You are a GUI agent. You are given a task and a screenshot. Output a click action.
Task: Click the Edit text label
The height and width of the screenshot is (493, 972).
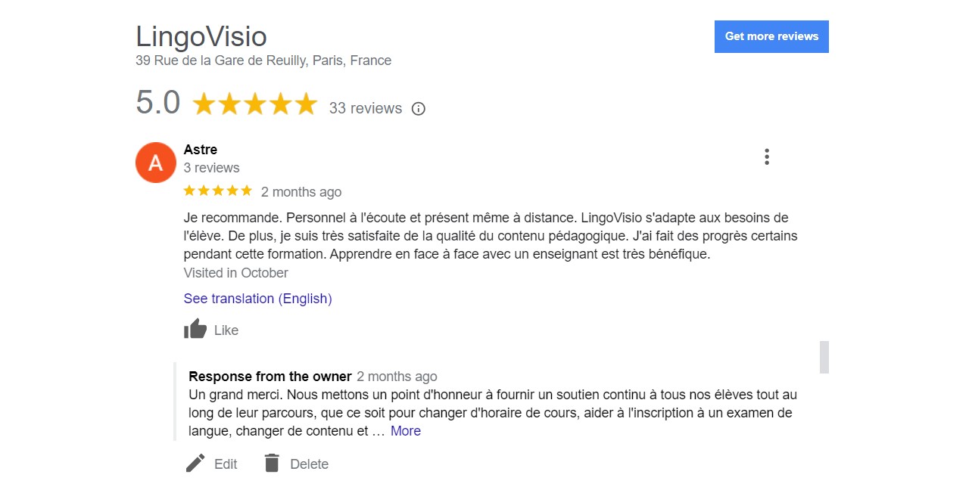[224, 464]
